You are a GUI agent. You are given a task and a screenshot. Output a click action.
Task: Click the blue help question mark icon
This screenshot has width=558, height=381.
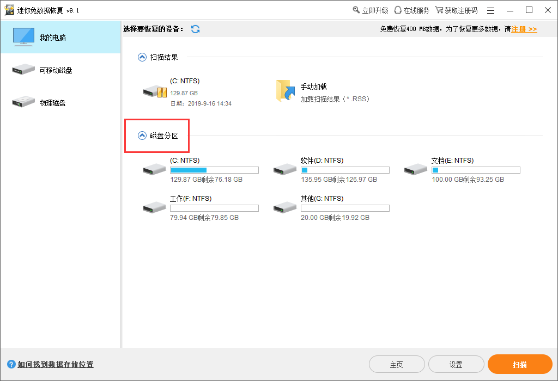(11, 364)
